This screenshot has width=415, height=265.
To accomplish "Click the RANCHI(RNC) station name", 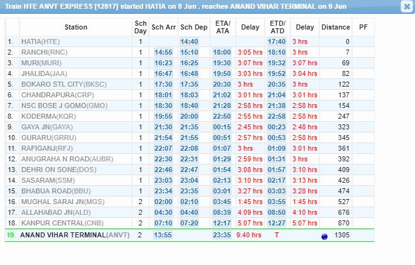I will coord(45,52).
